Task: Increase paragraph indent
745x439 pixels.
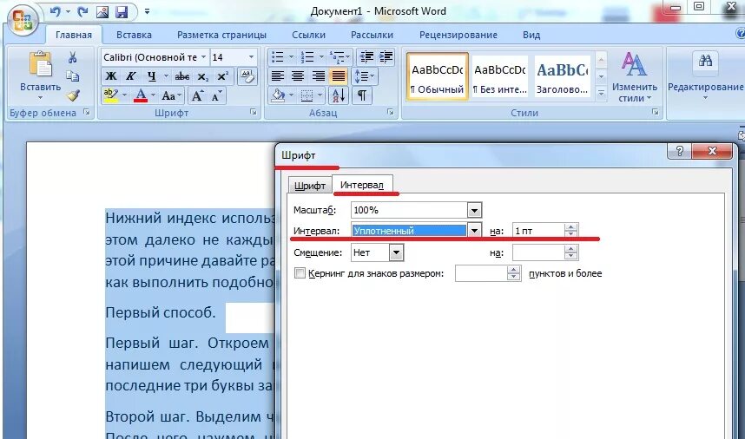Action: [386, 57]
